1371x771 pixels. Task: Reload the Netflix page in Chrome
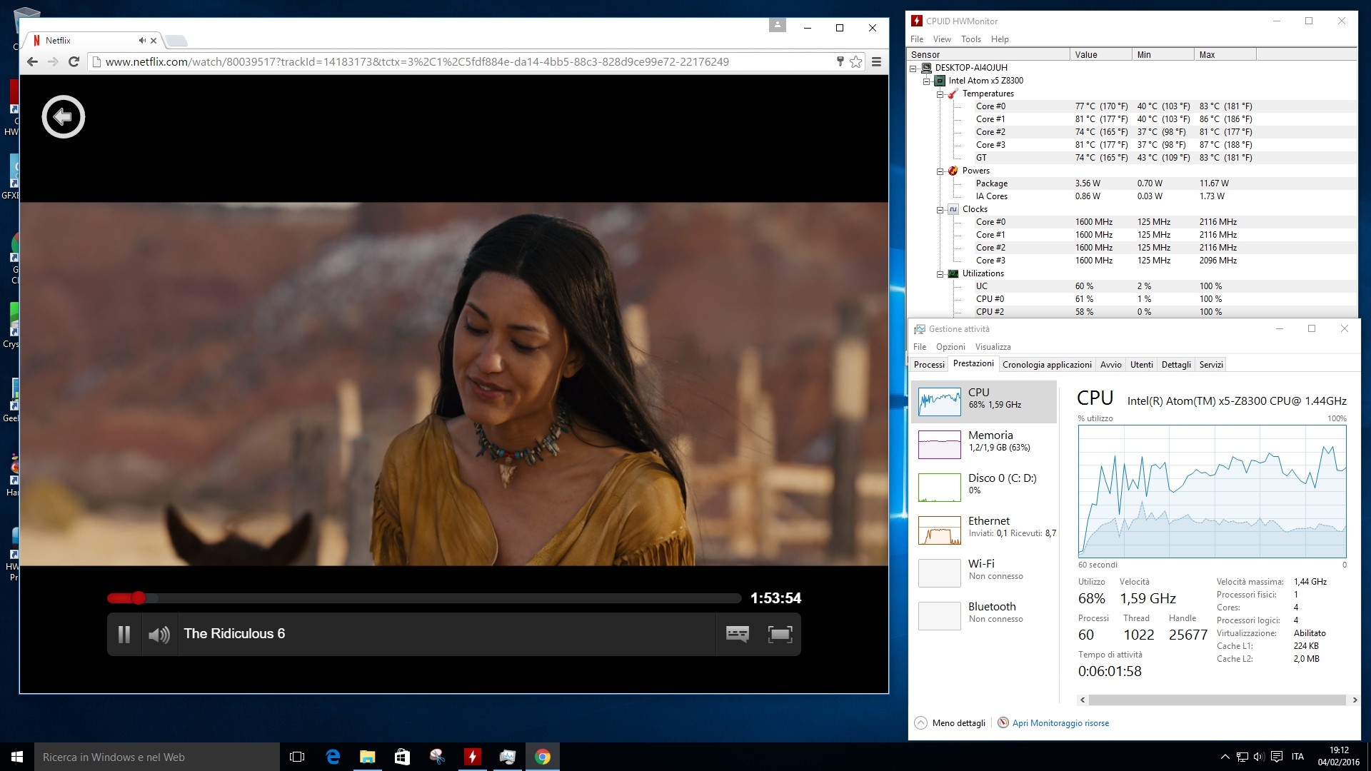(x=74, y=62)
